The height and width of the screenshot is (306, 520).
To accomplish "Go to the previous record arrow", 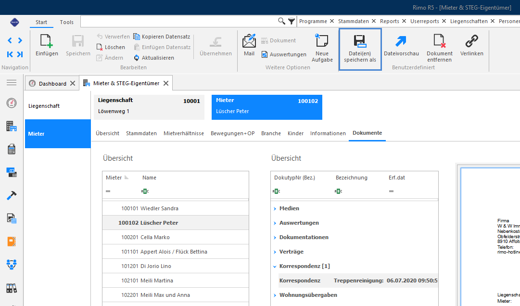I will point(10,40).
